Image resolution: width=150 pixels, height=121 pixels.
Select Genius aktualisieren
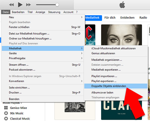click(116, 53)
